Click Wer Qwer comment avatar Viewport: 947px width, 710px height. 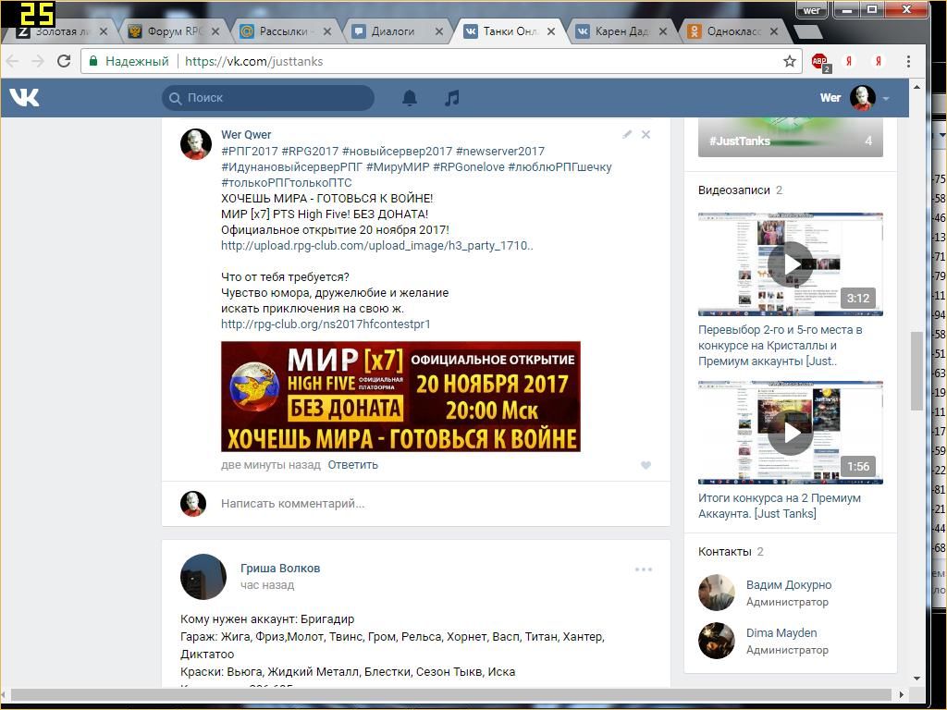(196, 143)
